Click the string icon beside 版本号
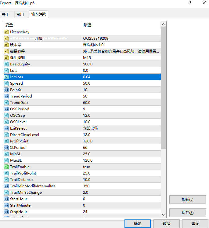 6,45
